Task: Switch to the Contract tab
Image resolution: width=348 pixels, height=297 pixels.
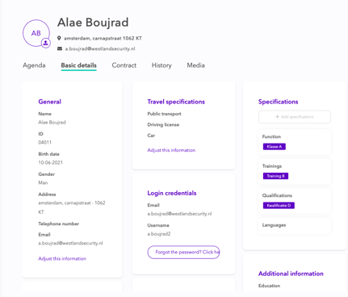Action: [124, 65]
